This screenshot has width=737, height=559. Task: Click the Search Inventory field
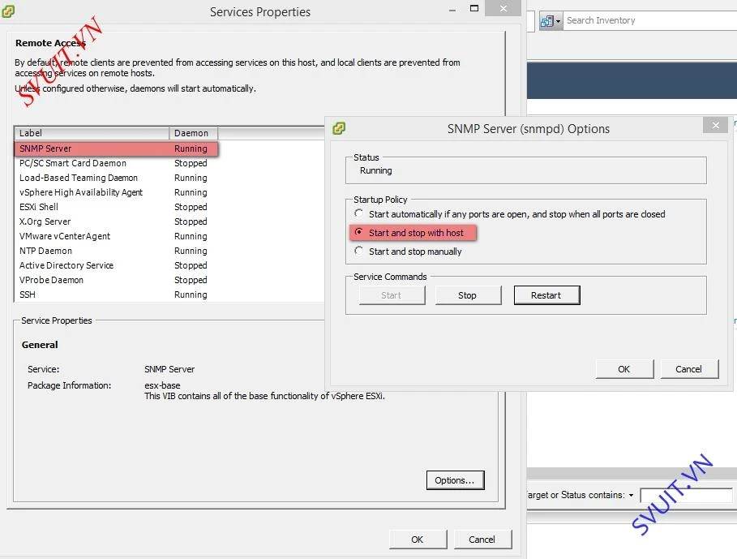click(649, 20)
